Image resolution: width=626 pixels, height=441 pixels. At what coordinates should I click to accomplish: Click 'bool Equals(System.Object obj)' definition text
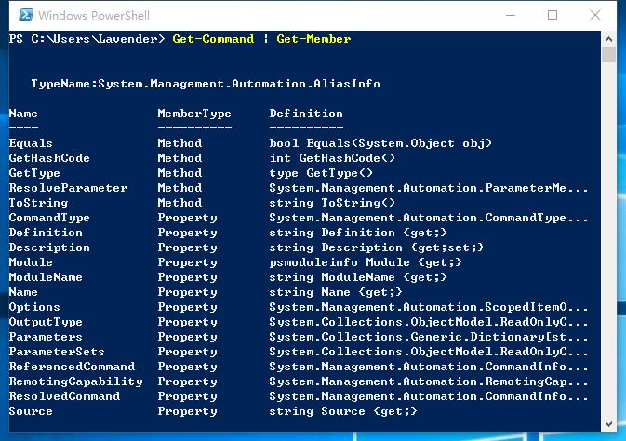click(380, 143)
